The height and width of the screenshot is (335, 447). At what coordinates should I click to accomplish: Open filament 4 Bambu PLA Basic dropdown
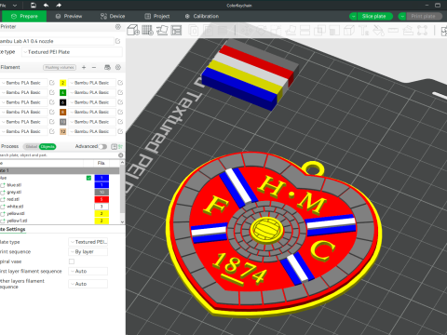pos(92,92)
